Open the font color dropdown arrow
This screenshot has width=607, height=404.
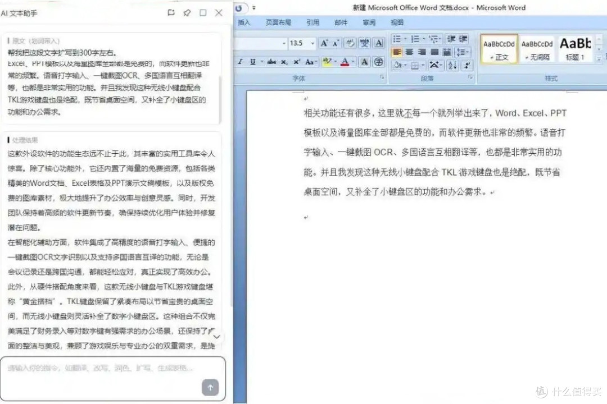352,62
